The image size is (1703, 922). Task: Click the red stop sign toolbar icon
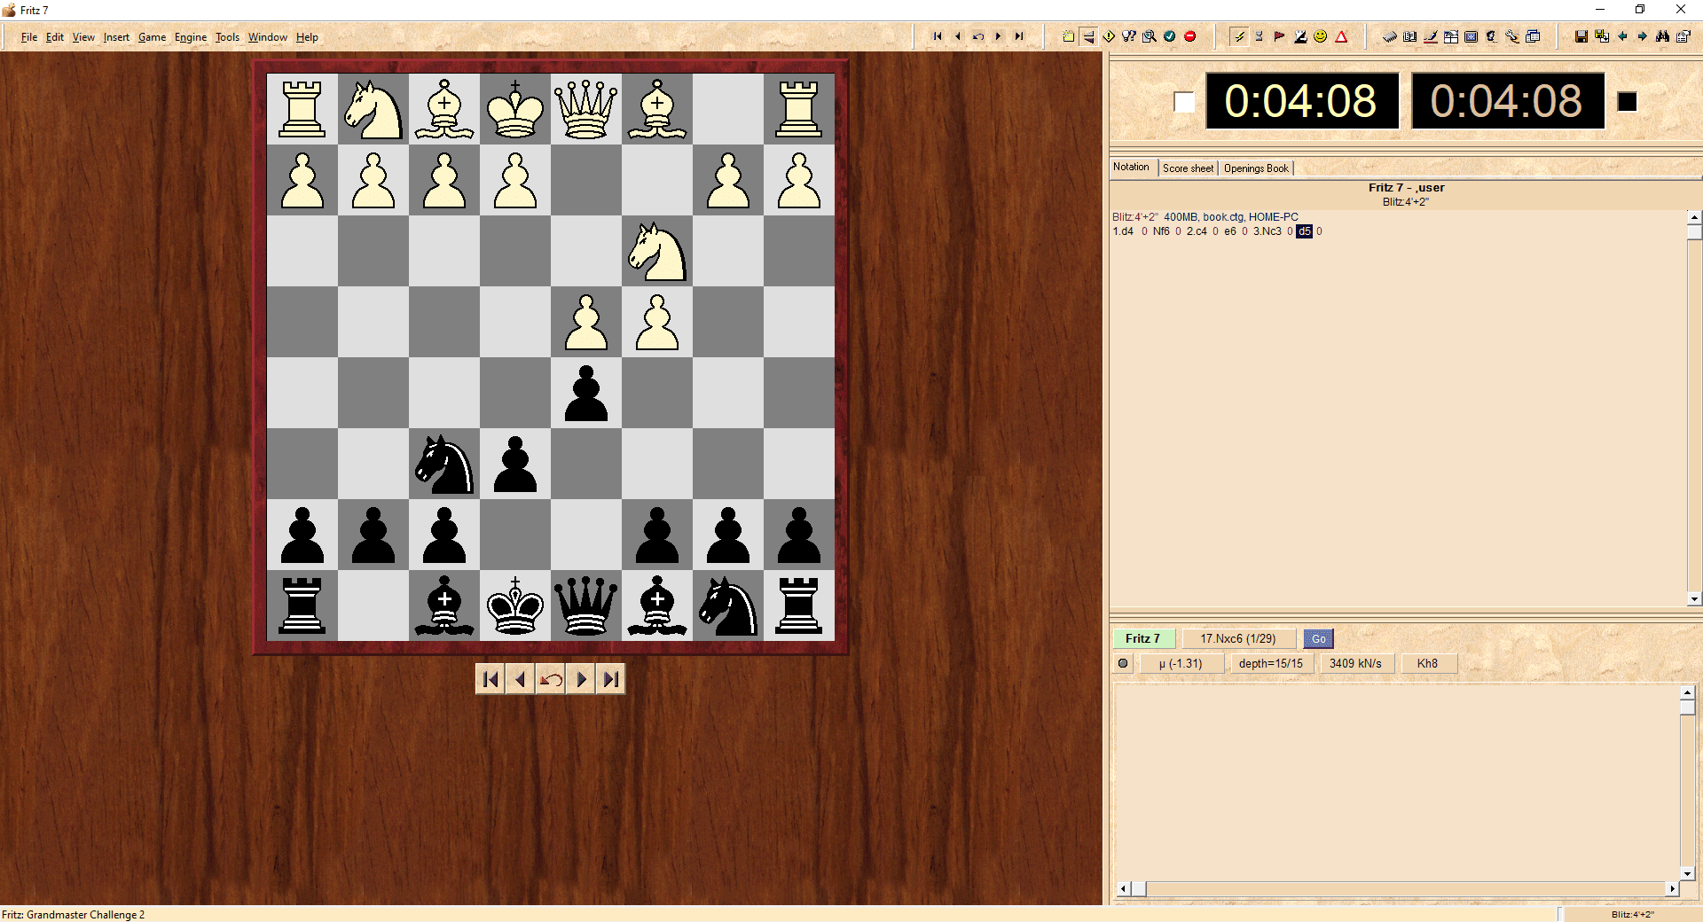tap(1190, 36)
